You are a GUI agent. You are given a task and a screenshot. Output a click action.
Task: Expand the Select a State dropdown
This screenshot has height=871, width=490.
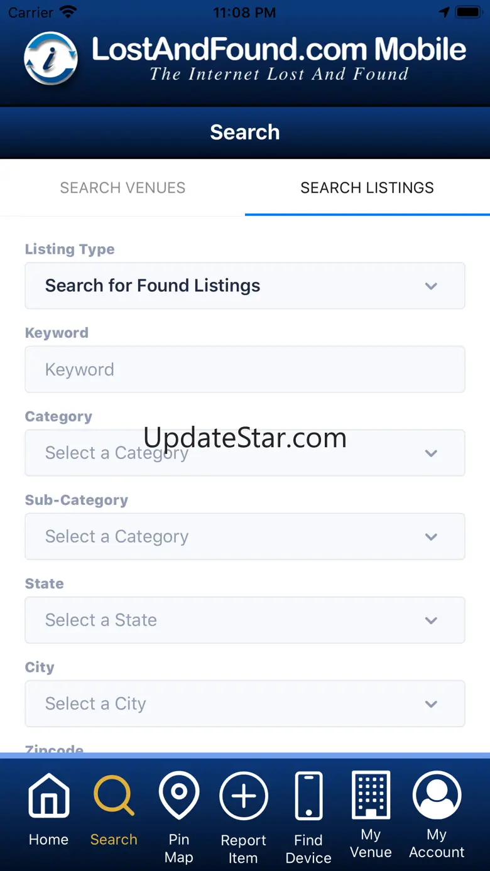pyautogui.click(x=245, y=620)
